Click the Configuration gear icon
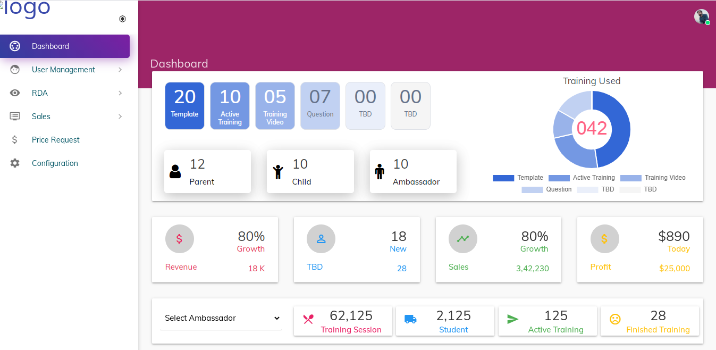Screen dimensions: 716x350 click(x=15, y=163)
